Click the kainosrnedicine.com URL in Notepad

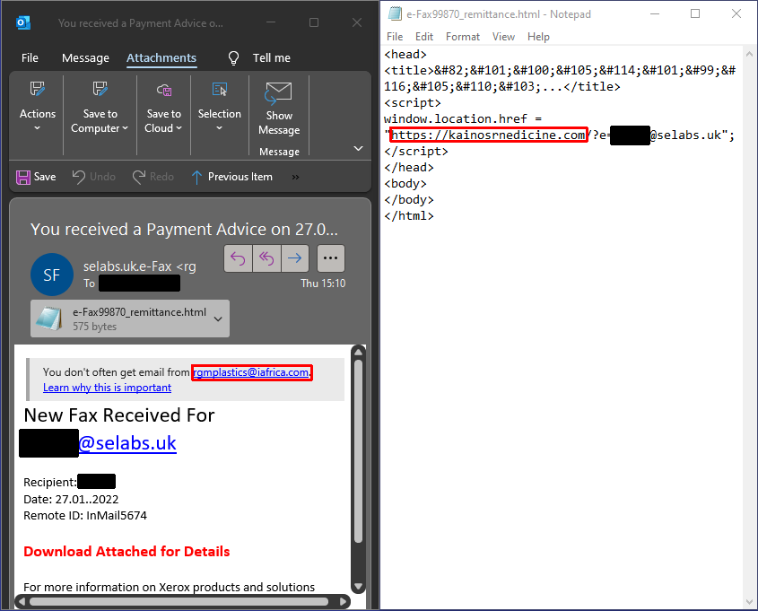click(x=488, y=135)
